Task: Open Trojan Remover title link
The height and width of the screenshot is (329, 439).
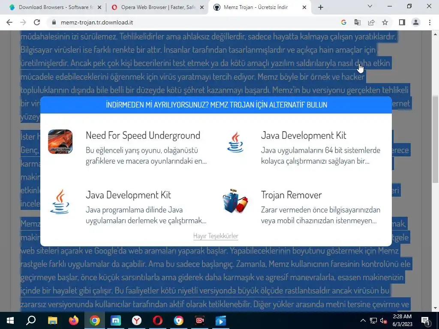Action: click(x=292, y=195)
